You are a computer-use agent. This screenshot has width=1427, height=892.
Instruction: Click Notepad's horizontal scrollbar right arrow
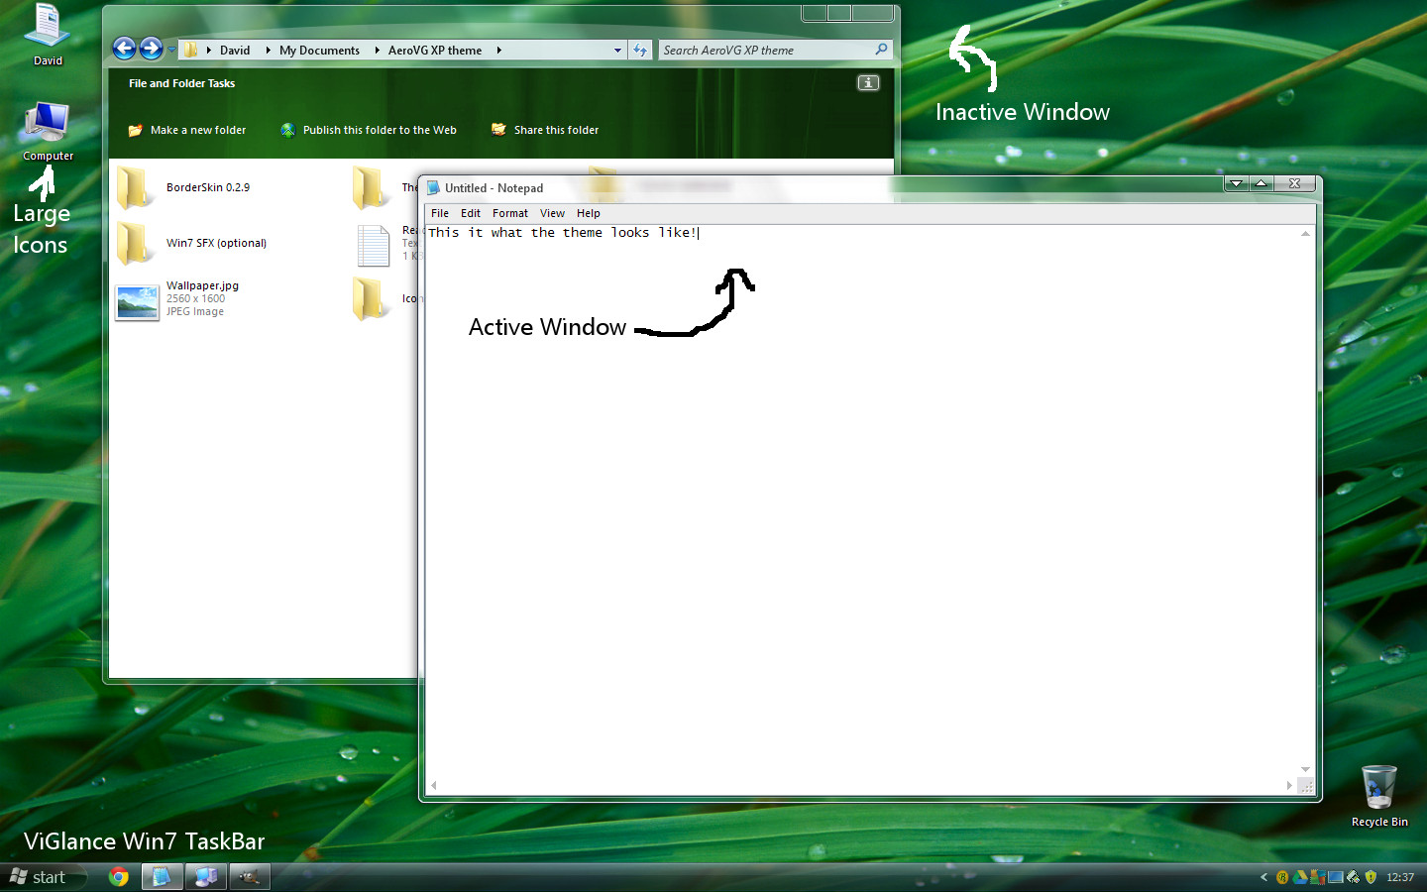1289,785
